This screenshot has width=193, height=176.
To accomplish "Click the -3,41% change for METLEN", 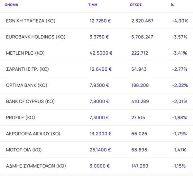I will 179,53.
